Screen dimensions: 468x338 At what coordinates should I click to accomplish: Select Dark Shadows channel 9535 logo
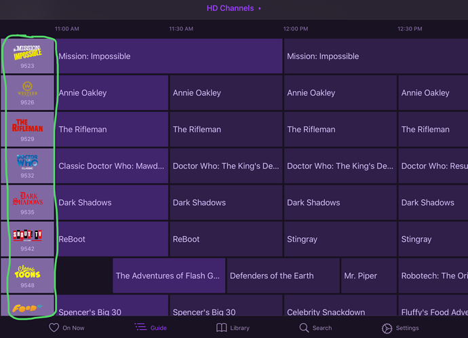(x=27, y=202)
